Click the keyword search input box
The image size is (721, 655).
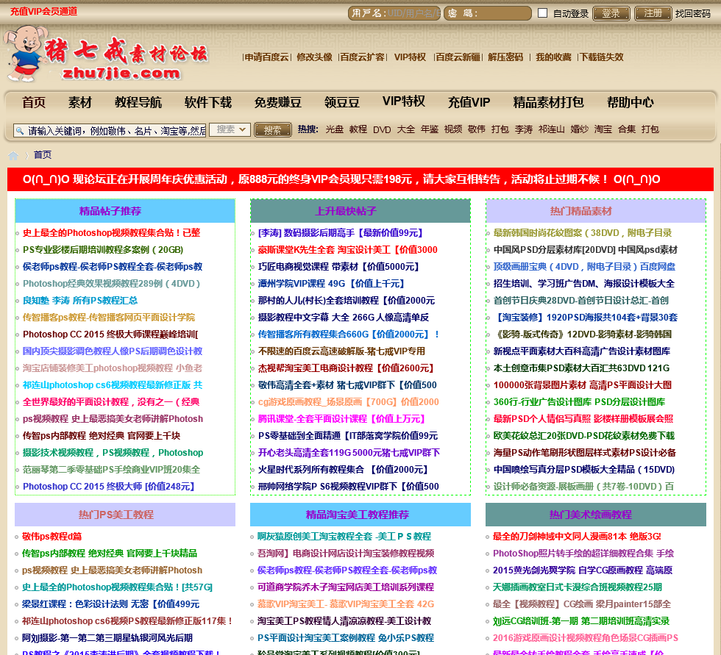[x=110, y=131]
